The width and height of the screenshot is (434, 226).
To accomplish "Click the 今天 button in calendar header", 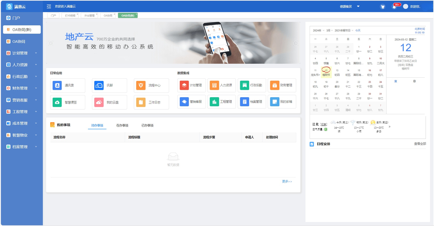I will pyautogui.click(x=358, y=30).
